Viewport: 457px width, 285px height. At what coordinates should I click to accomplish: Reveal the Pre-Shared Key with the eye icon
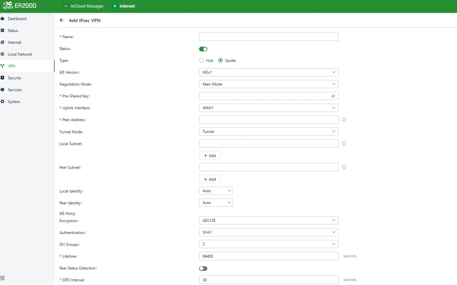333,96
